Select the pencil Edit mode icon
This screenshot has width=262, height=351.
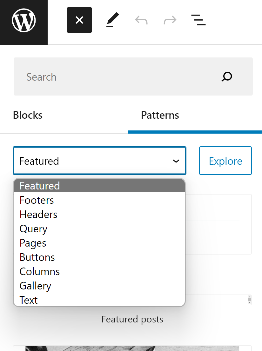click(112, 20)
